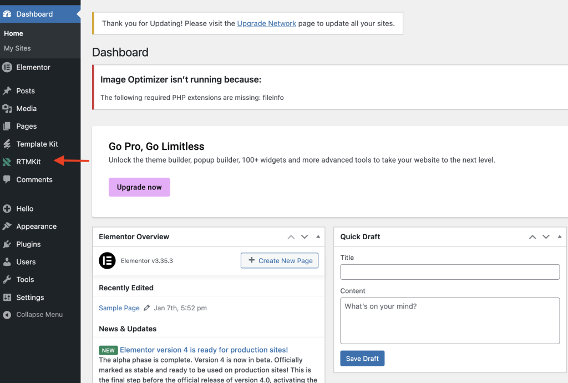Click the Upgrade now button
The width and height of the screenshot is (568, 383).
139,187
